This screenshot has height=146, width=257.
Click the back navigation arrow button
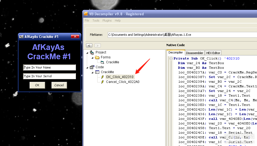pyautogui.click(x=89, y=46)
